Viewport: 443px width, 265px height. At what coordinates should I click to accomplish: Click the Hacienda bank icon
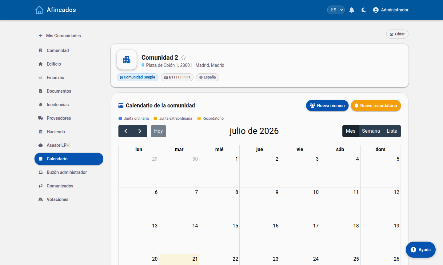tap(41, 132)
